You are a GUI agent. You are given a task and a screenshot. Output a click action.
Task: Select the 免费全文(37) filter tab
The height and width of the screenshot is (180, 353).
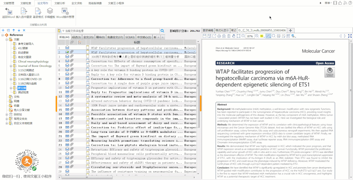pyautogui.click(x=115, y=37)
